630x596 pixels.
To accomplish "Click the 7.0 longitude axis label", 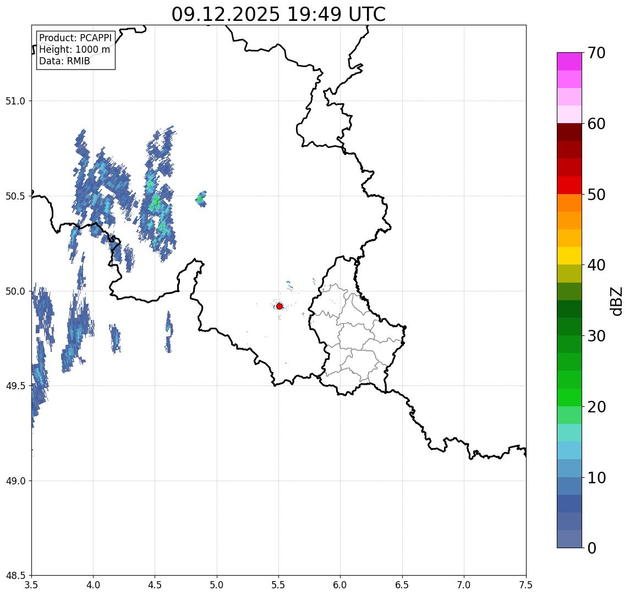I will (464, 585).
